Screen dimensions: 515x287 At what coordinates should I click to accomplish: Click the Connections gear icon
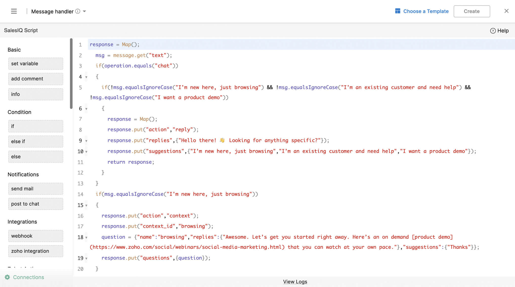(x=7, y=277)
